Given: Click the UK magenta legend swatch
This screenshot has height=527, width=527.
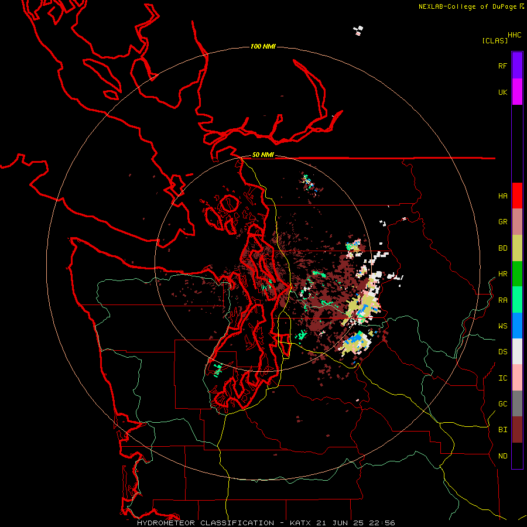Looking at the screenshot, I should point(517,92).
